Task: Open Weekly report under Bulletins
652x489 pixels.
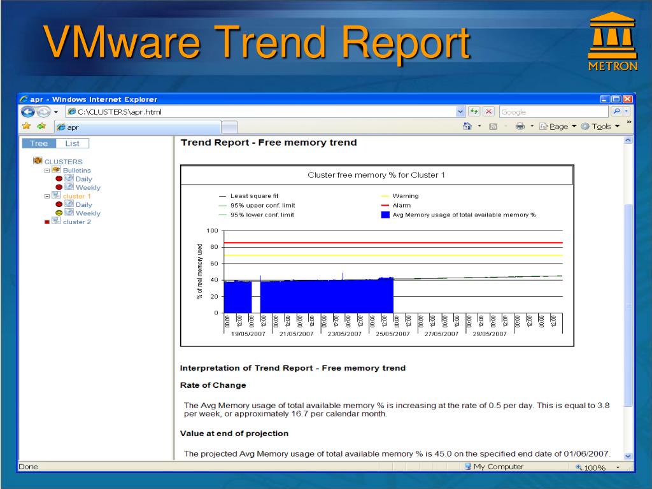Action: click(88, 188)
